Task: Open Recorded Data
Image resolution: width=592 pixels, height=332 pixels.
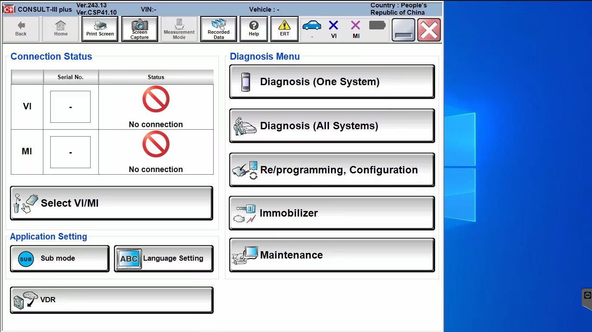Action: 218,29
